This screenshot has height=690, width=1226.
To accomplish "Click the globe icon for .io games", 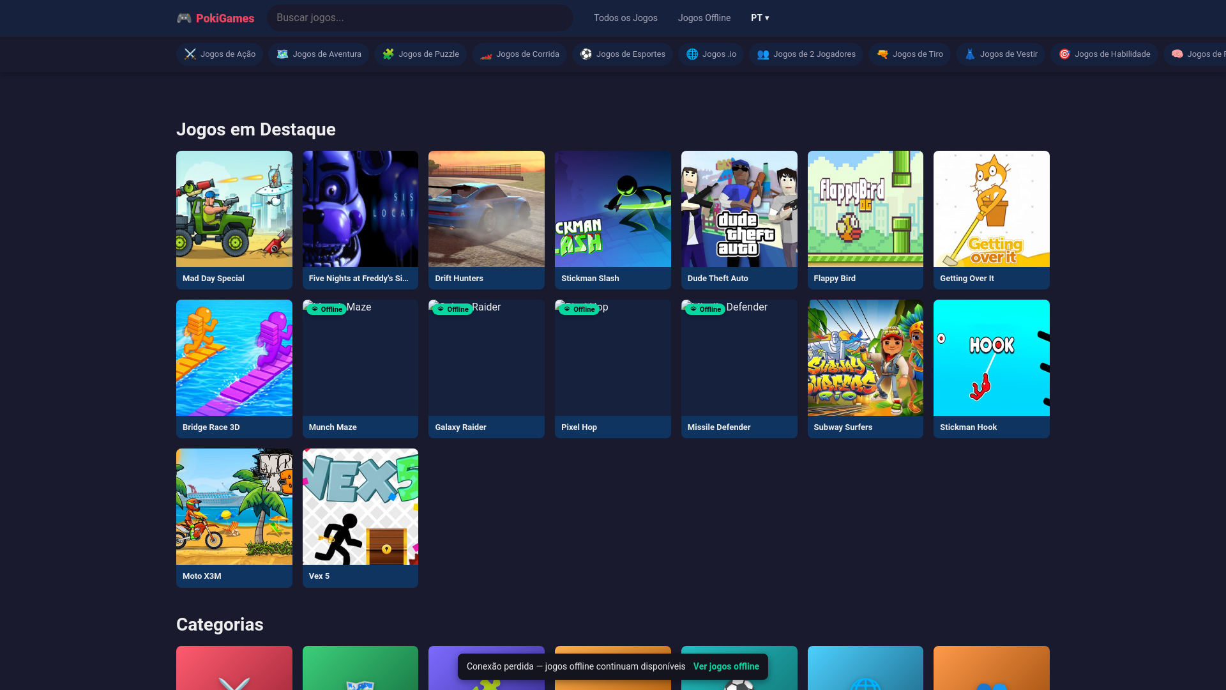I will pyautogui.click(x=692, y=54).
